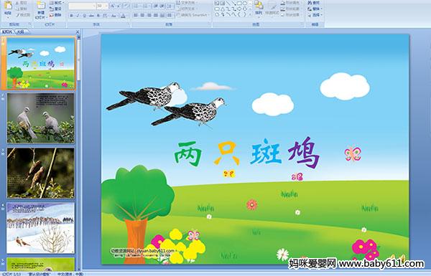
Task: Click the font color swatch button
Action: point(123,16)
